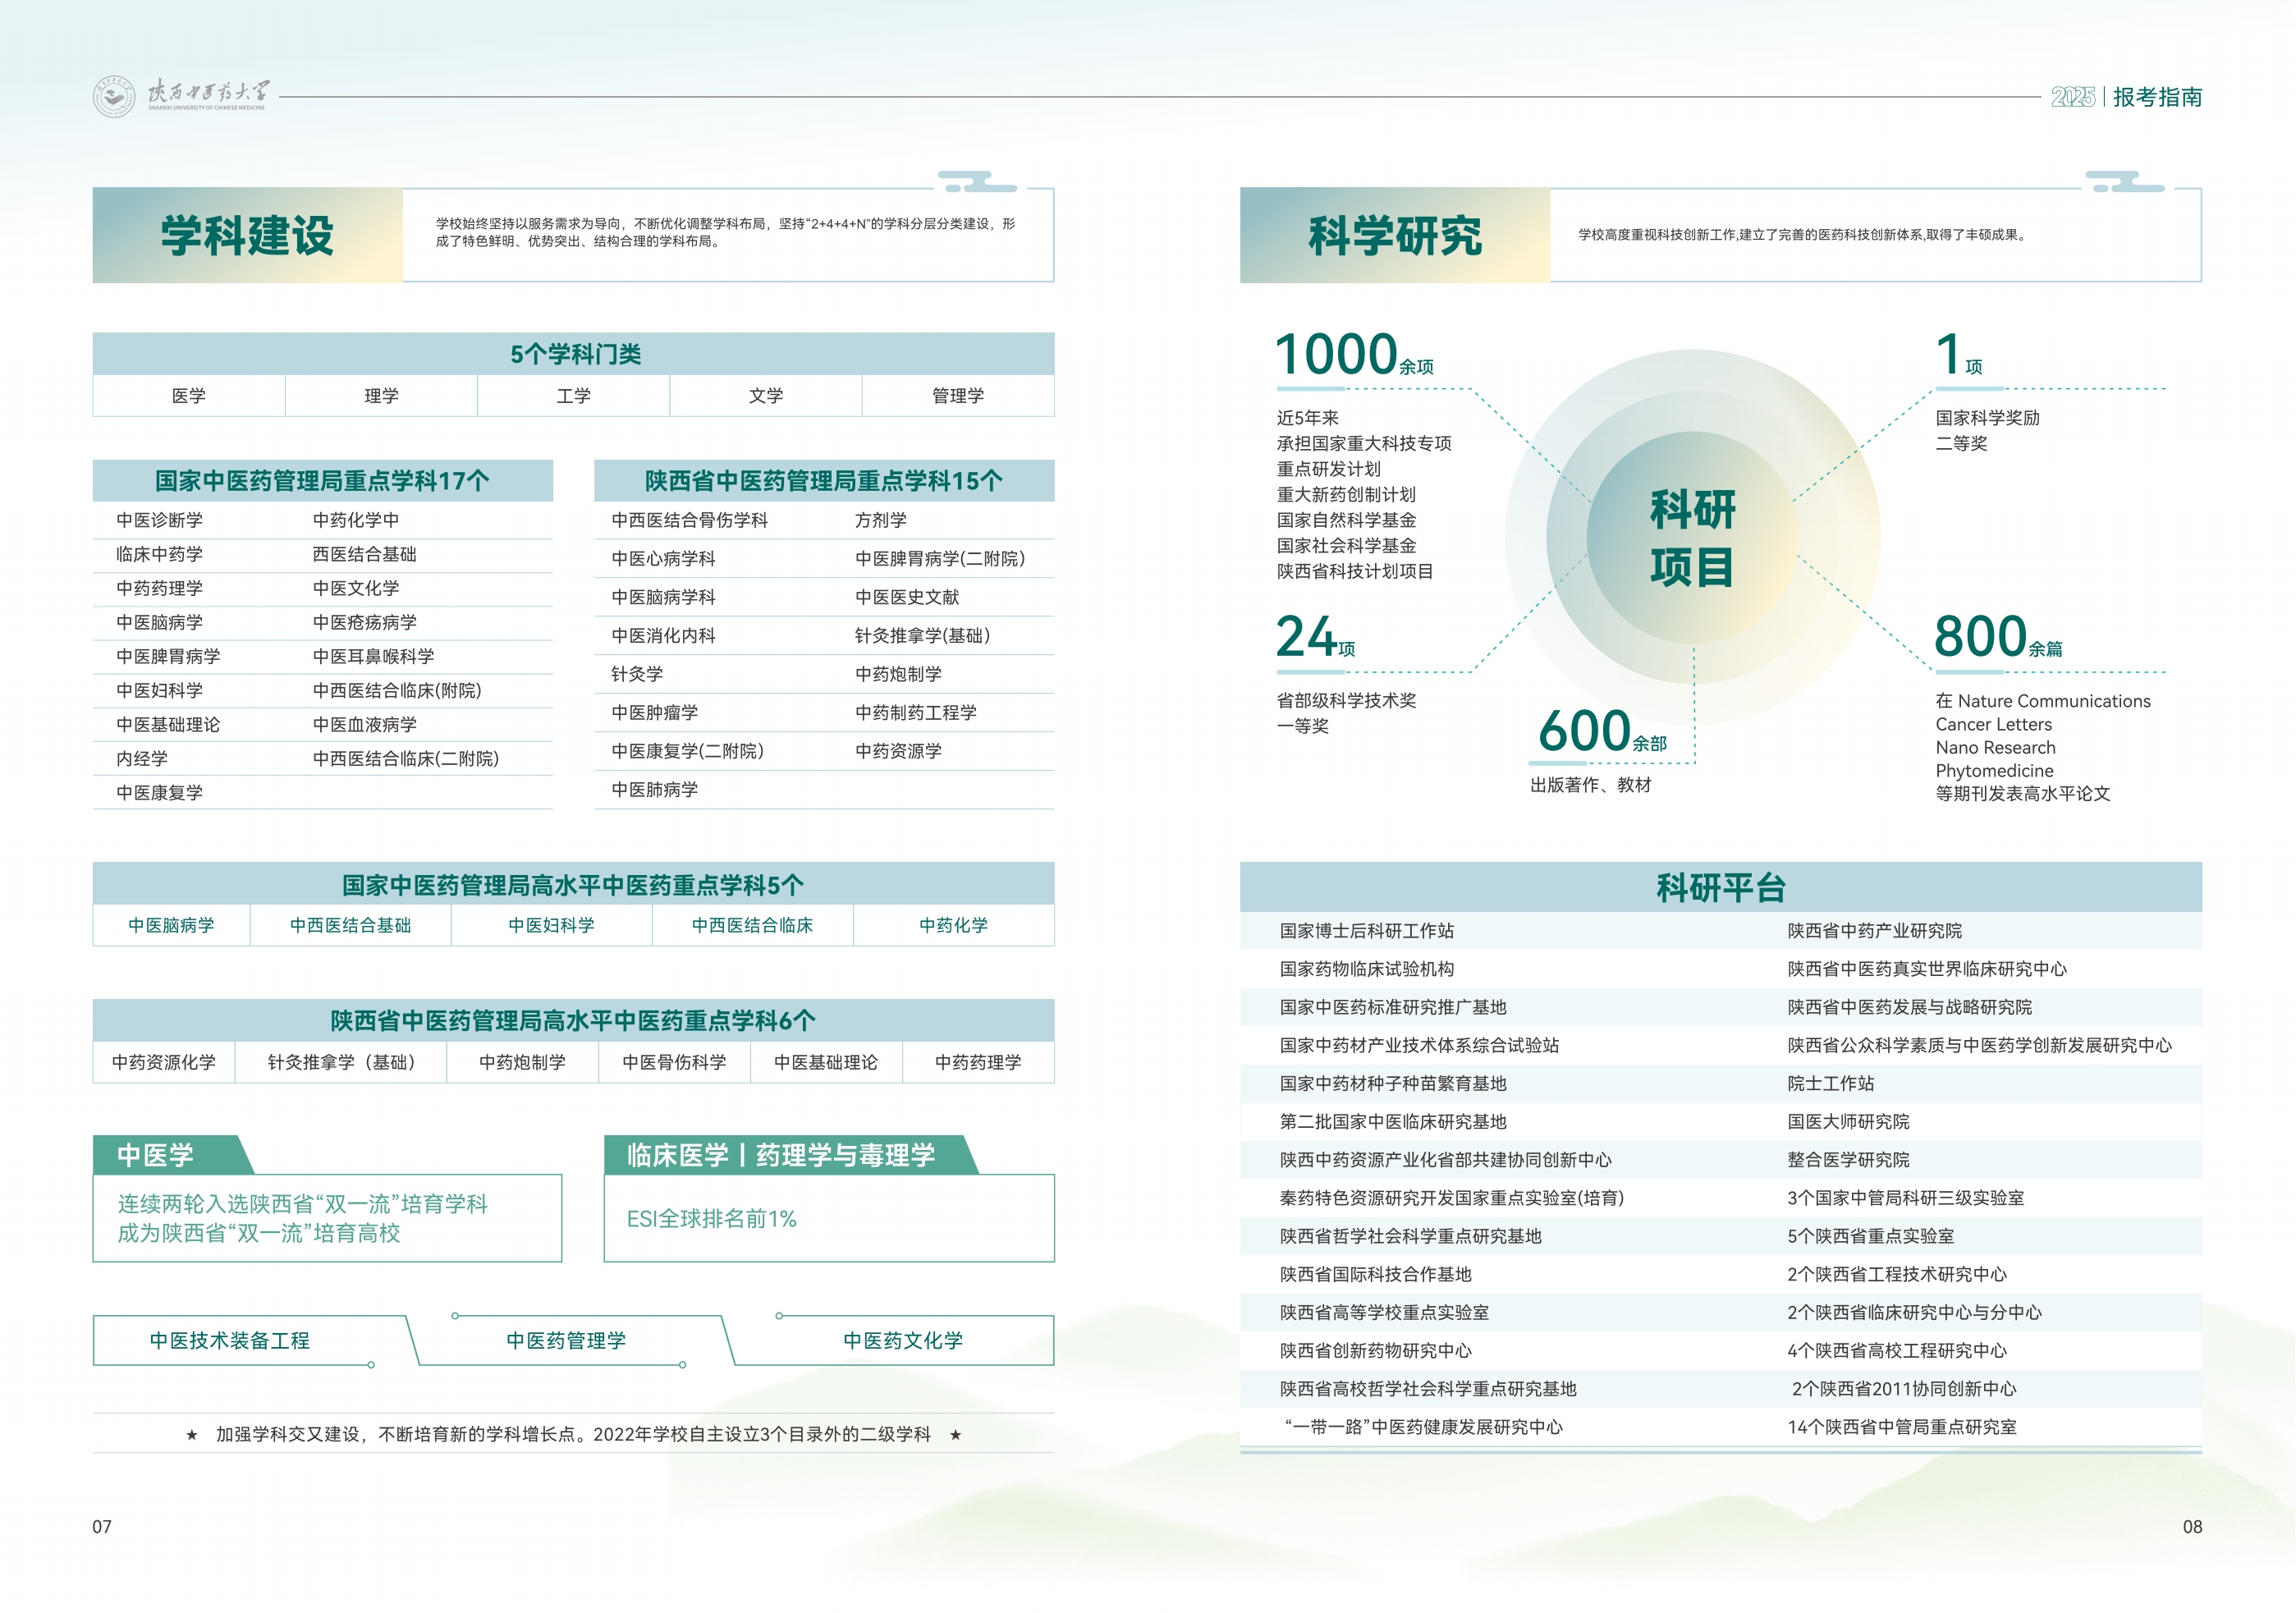Click the 科研项目 center circle

pos(1692,537)
